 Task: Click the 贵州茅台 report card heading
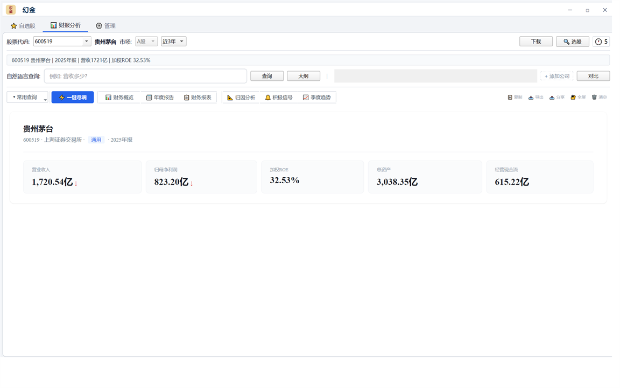pos(38,129)
